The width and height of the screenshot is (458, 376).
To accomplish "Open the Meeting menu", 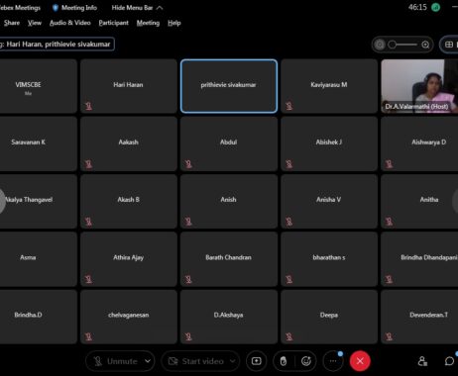I will (148, 23).
